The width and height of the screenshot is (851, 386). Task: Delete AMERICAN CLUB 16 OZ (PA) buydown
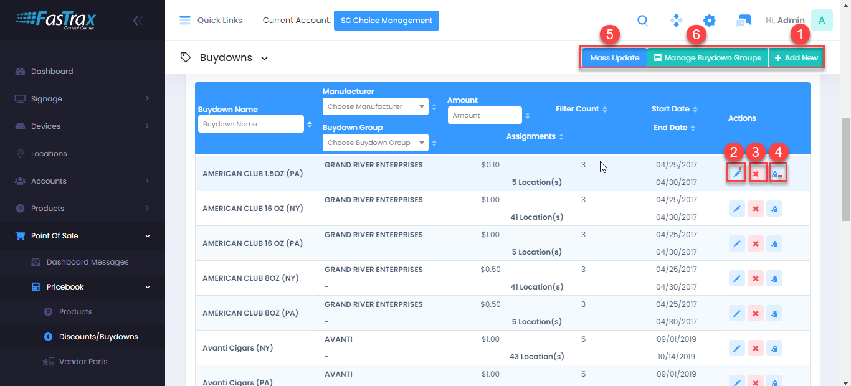click(756, 243)
